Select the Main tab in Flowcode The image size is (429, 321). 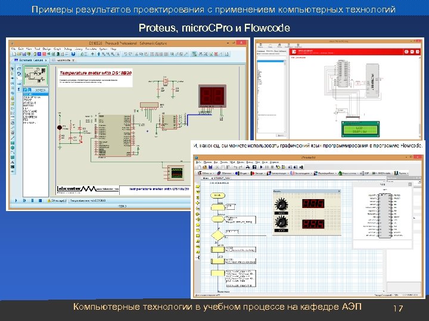coord(206,178)
